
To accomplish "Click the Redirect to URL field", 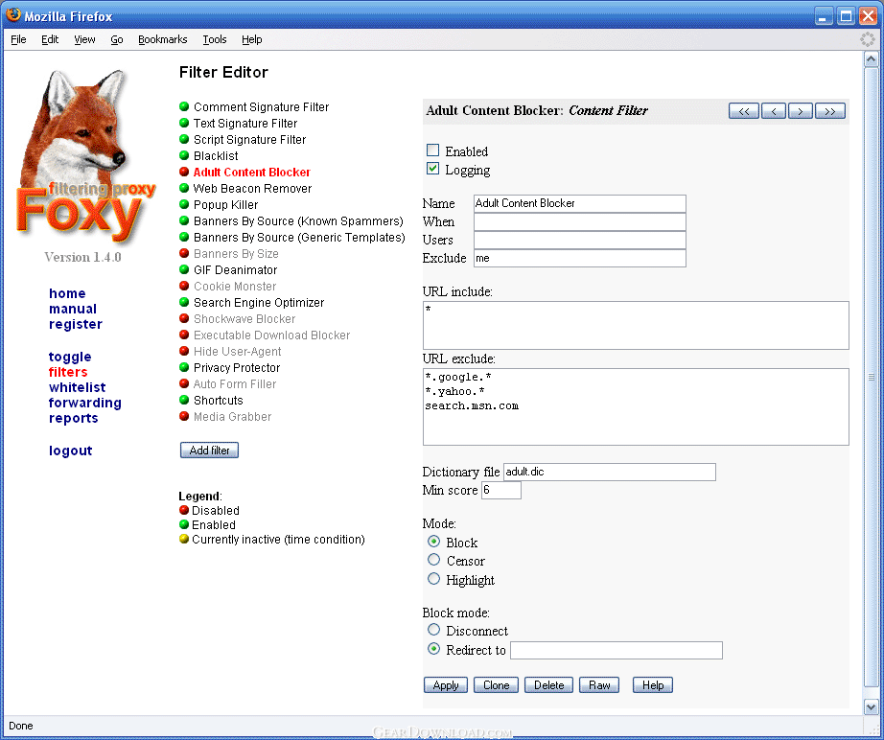I will (x=616, y=651).
